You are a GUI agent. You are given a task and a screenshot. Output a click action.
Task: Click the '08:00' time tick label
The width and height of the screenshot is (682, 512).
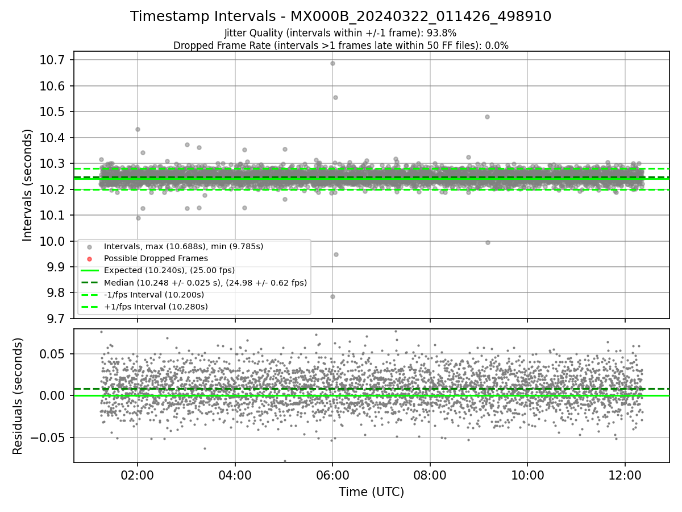click(x=430, y=475)
